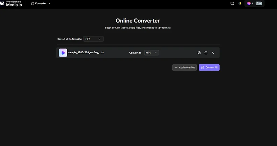Click the Free plan badge
The image size is (277, 146).
[259, 3]
